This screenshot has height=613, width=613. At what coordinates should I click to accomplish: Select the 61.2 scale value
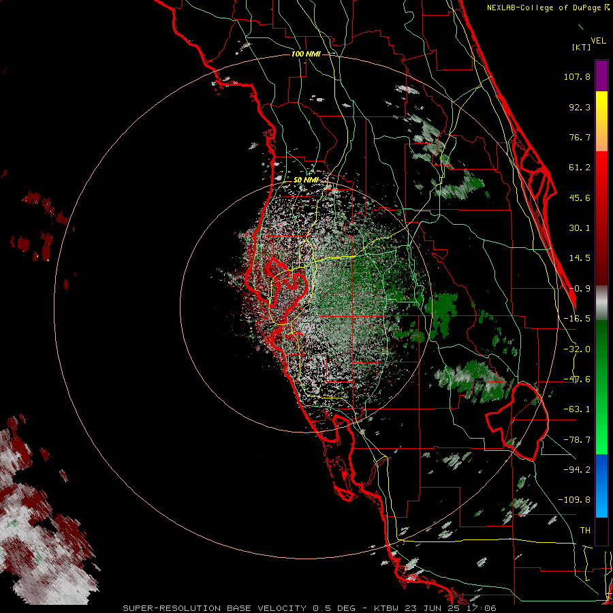tap(580, 168)
